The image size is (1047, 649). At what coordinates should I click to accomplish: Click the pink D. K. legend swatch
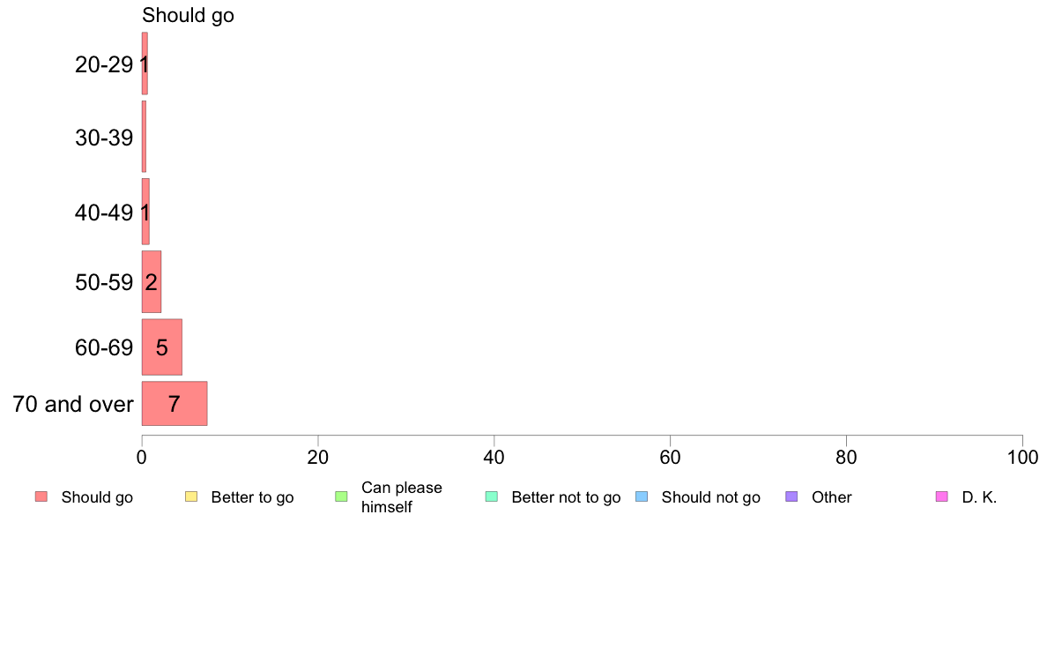pyautogui.click(x=941, y=496)
